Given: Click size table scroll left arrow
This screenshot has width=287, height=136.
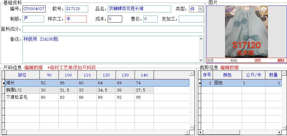Looking at the screenshot, I should pos(4,132).
